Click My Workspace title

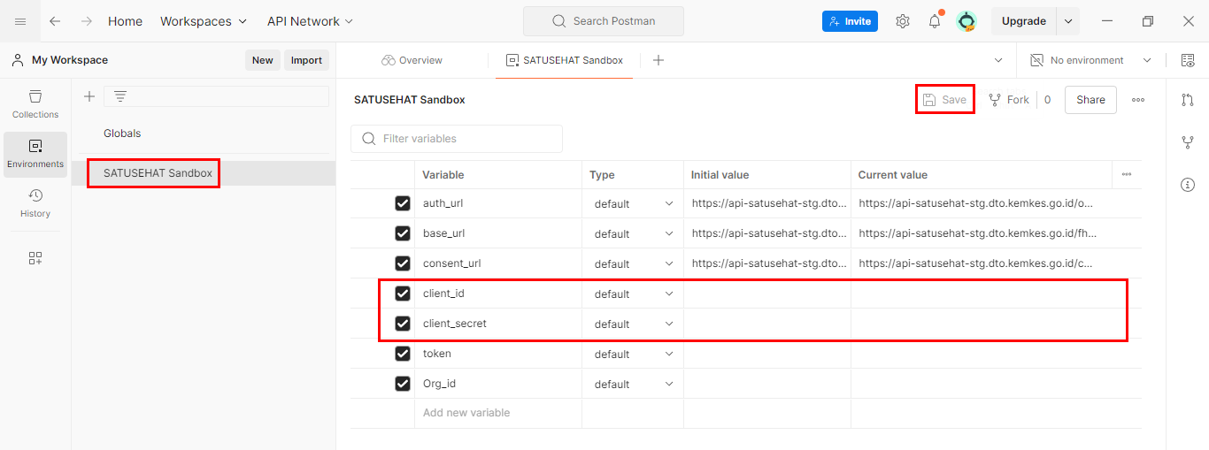tap(70, 60)
